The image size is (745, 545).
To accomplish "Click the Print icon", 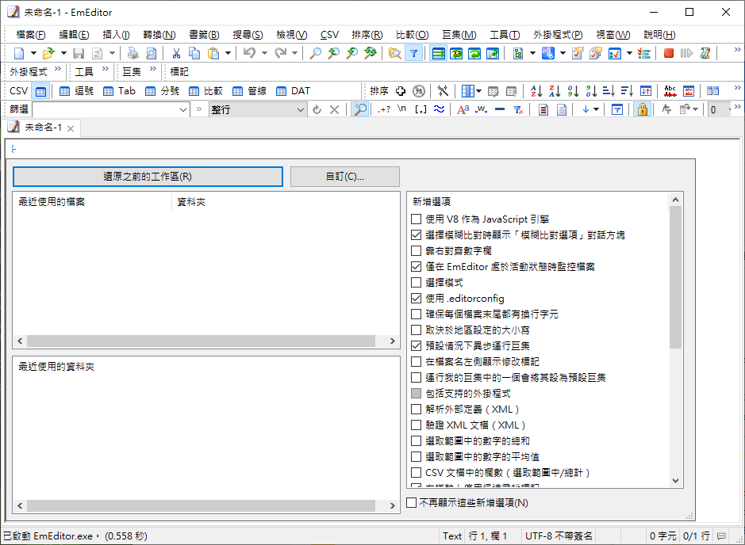I will point(133,53).
